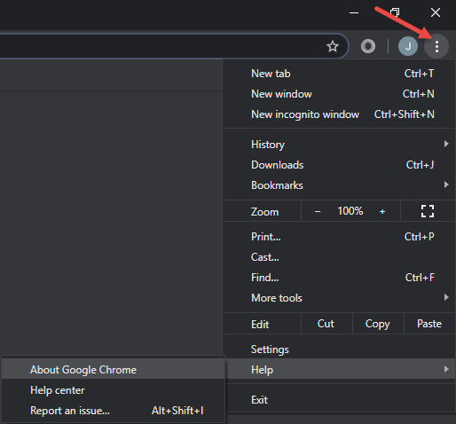
Task: Expand the More tools submenu
Action: pos(339,298)
